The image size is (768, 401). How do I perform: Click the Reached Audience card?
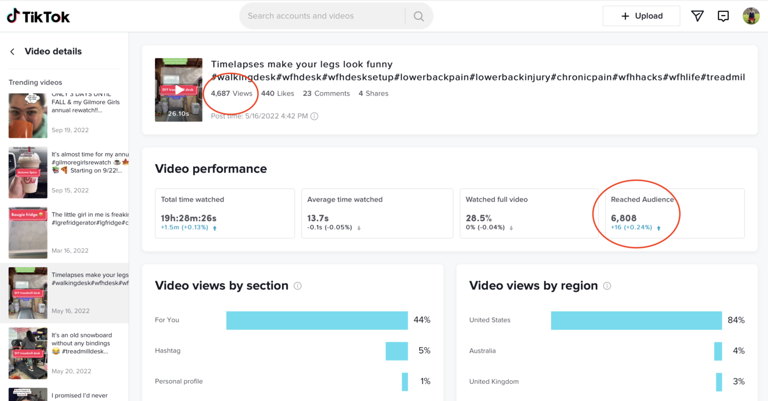[675, 213]
